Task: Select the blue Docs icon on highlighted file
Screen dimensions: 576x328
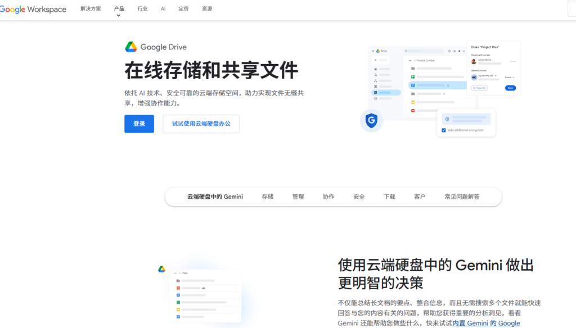Action: 412,85
